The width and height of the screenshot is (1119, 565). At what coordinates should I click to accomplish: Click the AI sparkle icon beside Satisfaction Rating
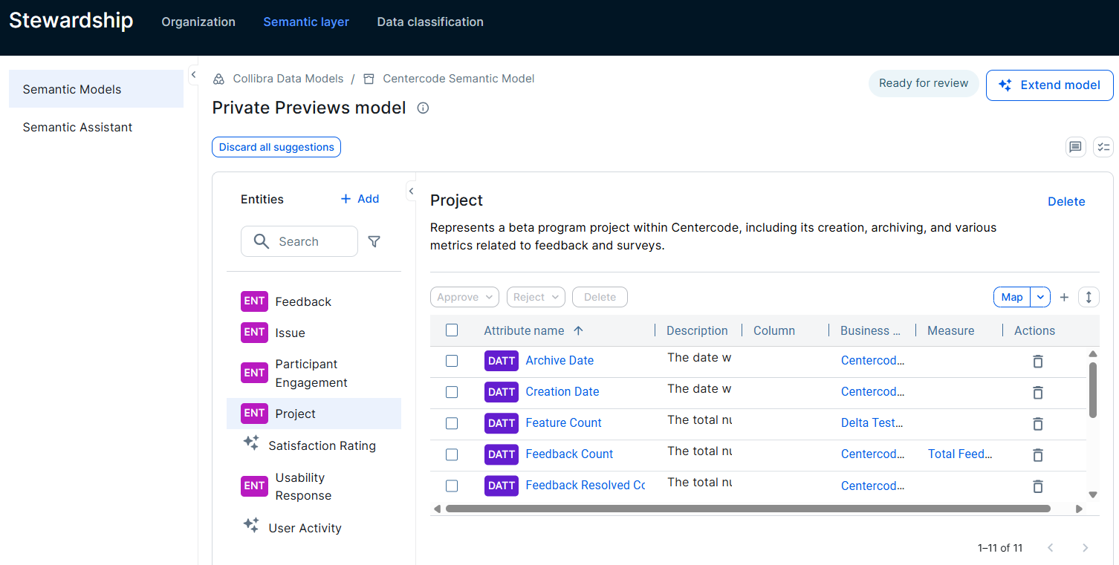(253, 442)
